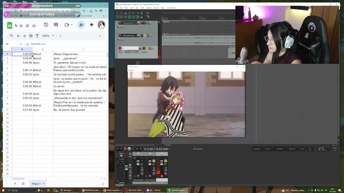Open View menu in REAPER
This screenshot has height=193, width=344.
(x=126, y=8)
